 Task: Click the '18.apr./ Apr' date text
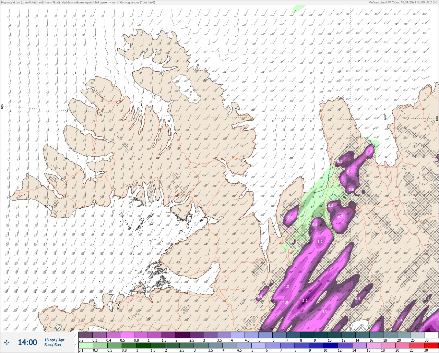coord(54,340)
